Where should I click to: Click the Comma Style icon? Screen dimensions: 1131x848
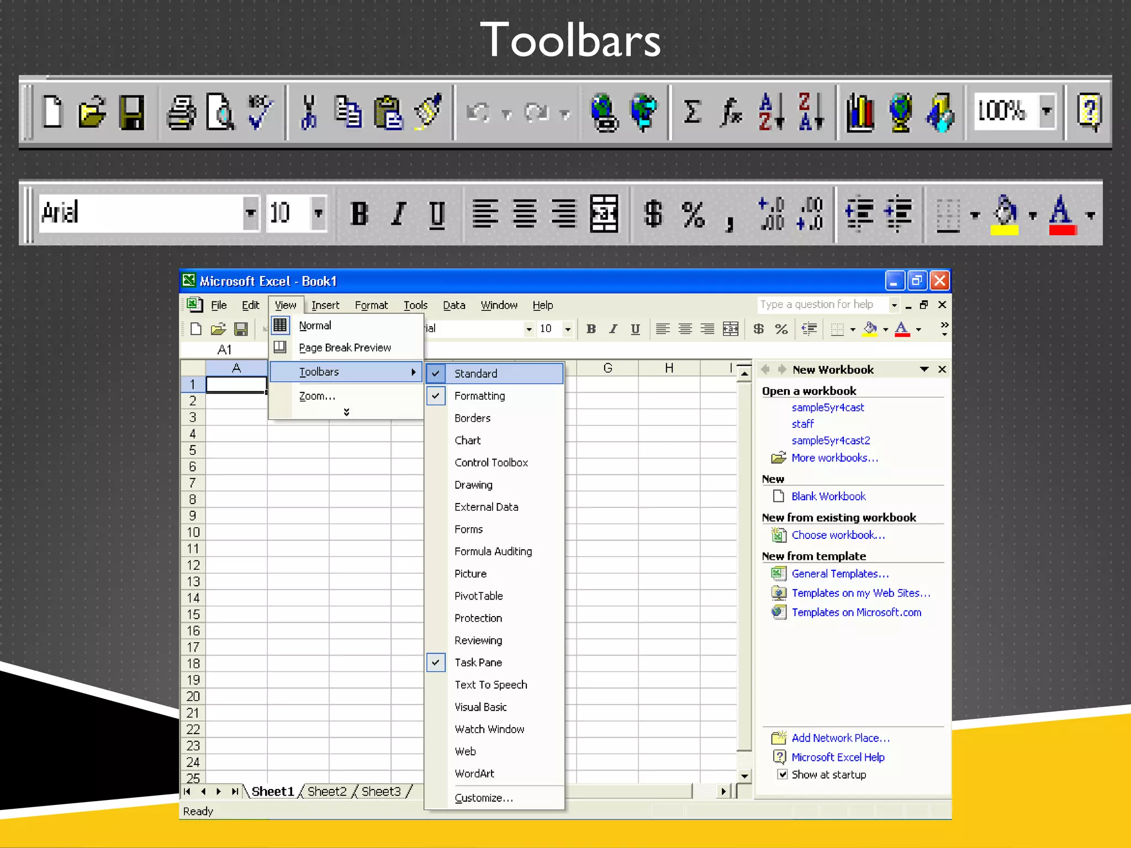tap(730, 222)
